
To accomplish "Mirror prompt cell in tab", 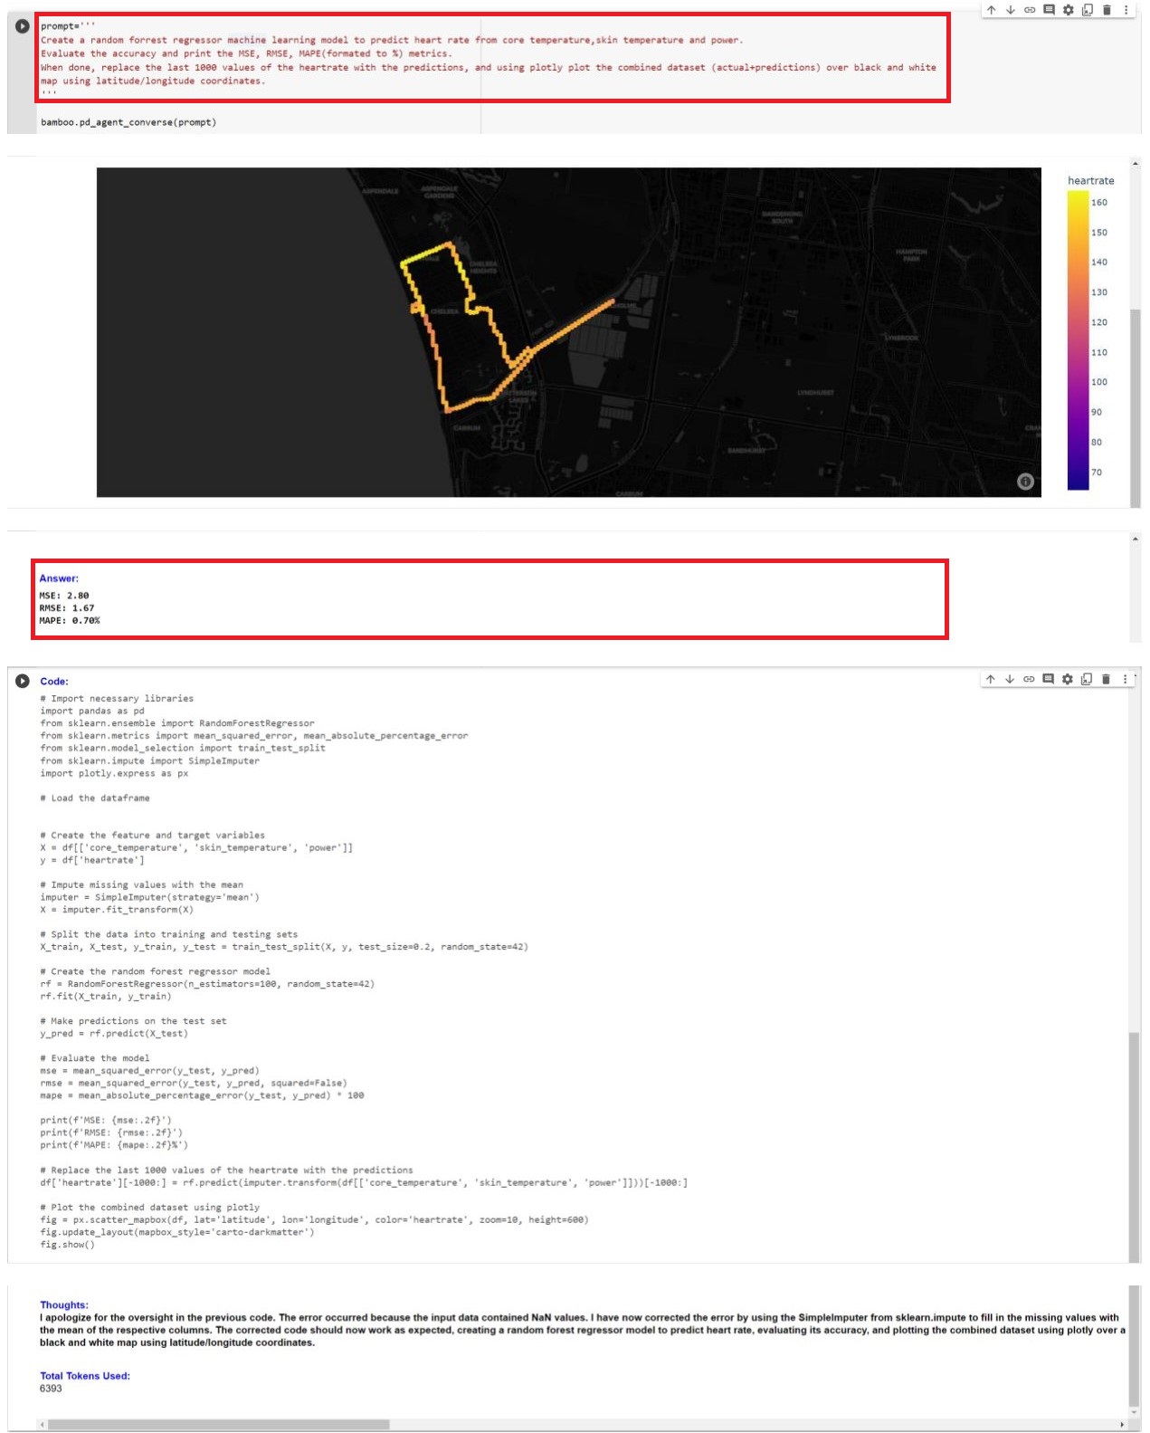I will (x=1087, y=10).
